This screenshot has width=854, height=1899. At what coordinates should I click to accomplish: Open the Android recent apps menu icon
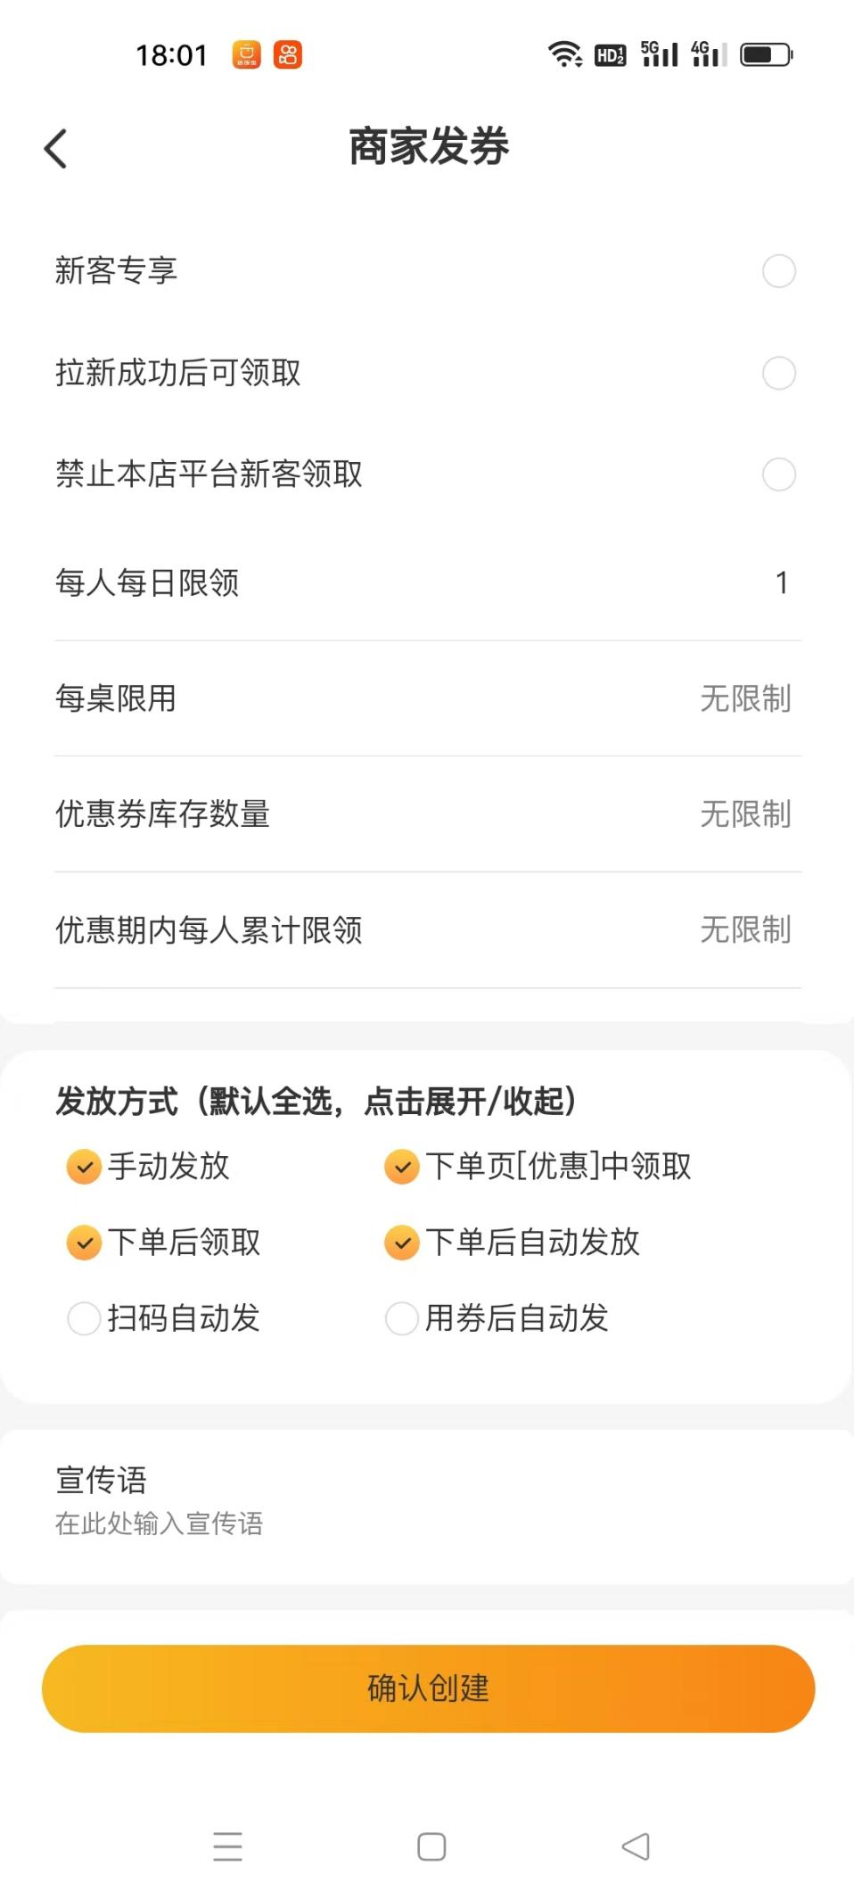pyautogui.click(x=227, y=1845)
